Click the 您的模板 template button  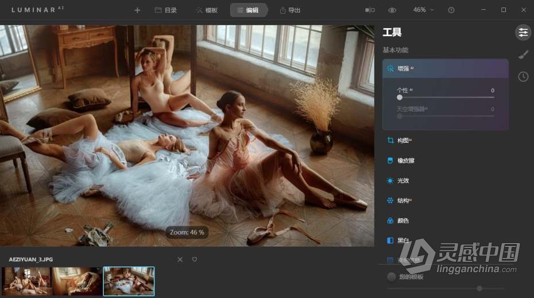[x=405, y=277]
